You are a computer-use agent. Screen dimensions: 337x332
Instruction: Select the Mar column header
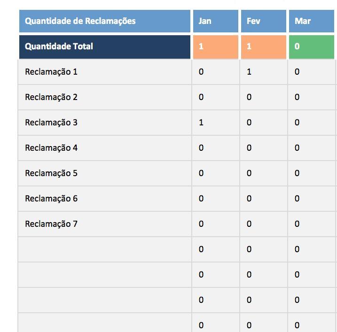tap(312, 21)
